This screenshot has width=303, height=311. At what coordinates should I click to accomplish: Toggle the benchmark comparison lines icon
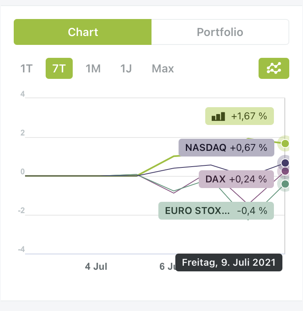coord(274,69)
